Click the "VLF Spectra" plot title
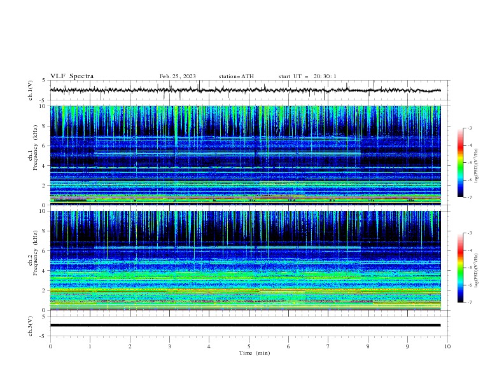This screenshot has width=504, height=389. 72,76
